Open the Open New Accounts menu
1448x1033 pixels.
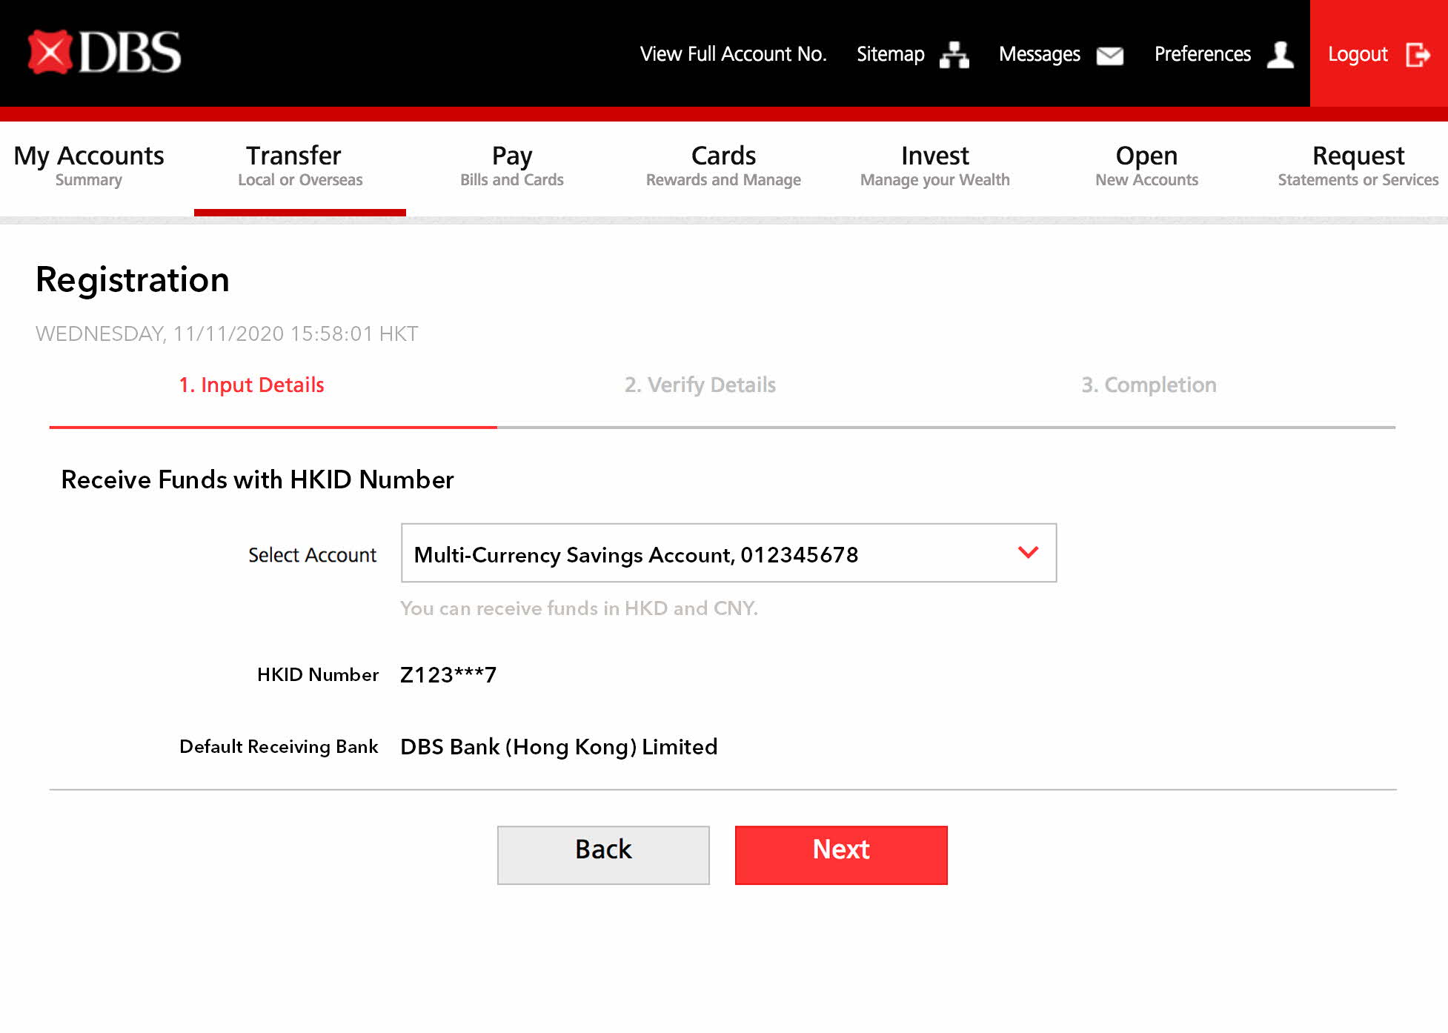coord(1146,166)
